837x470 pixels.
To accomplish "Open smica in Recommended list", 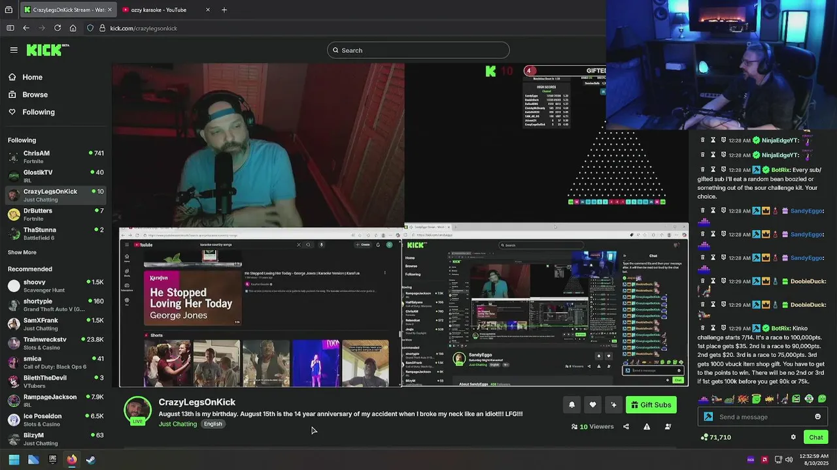I will coord(56,362).
